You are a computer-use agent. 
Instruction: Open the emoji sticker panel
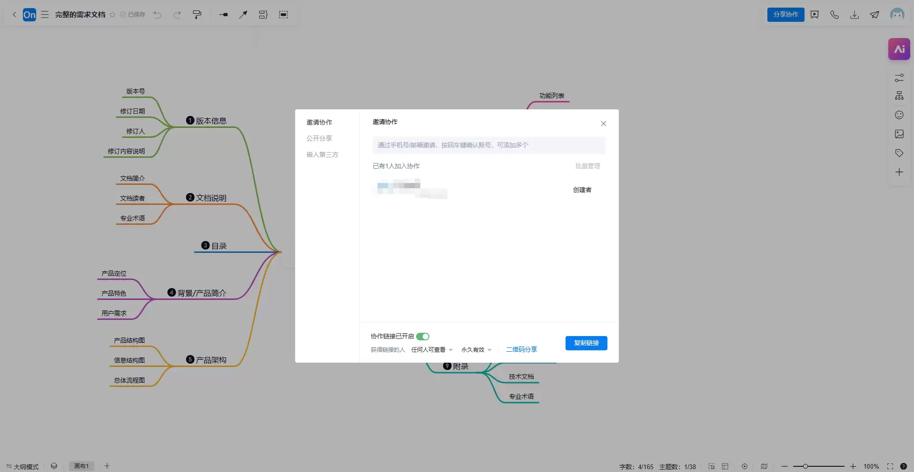pos(899,115)
